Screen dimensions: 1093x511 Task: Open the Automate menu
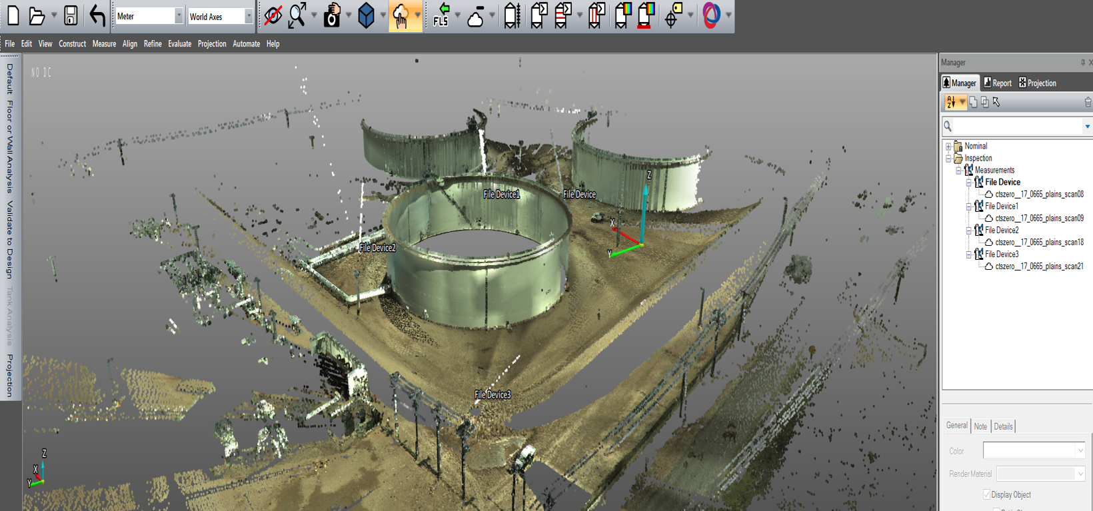coord(246,44)
